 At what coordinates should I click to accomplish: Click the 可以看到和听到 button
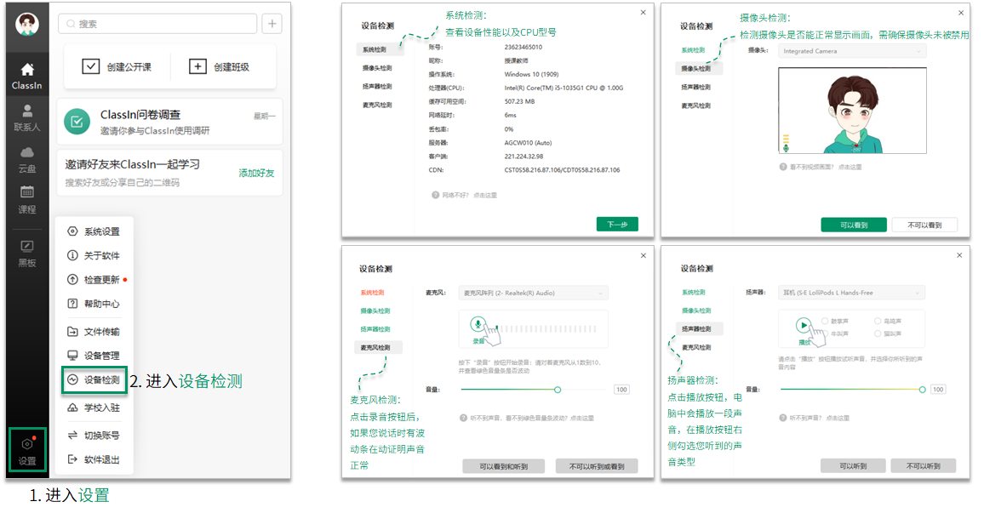pos(504,466)
